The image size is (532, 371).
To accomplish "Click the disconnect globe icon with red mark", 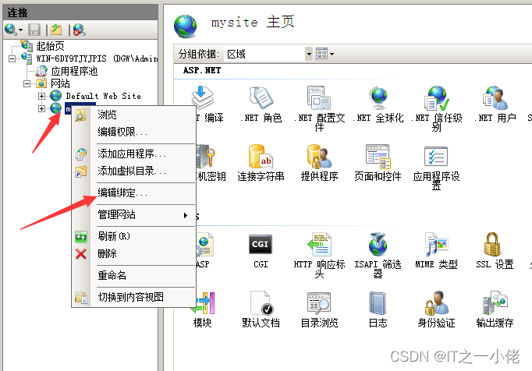I will (x=79, y=30).
